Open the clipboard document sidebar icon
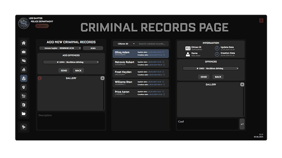Screen dimensions: 282x158 coord(24,105)
